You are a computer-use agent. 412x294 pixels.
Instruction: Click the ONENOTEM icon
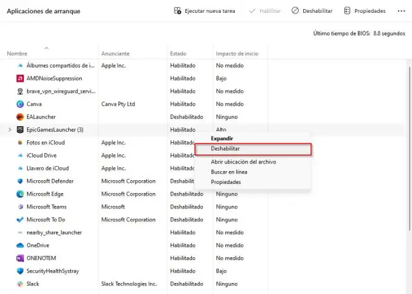pos(20,258)
